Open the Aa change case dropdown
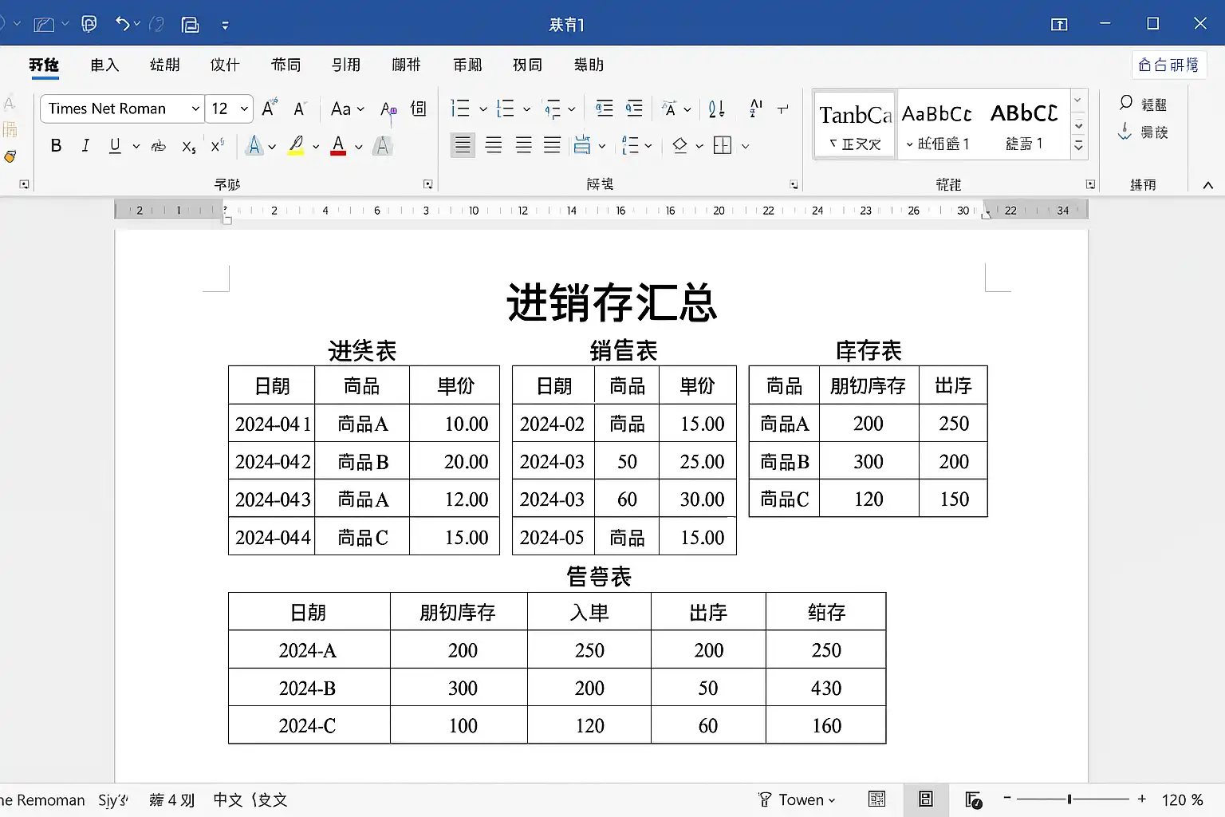Viewport: 1225px width, 817px height. pos(347,109)
